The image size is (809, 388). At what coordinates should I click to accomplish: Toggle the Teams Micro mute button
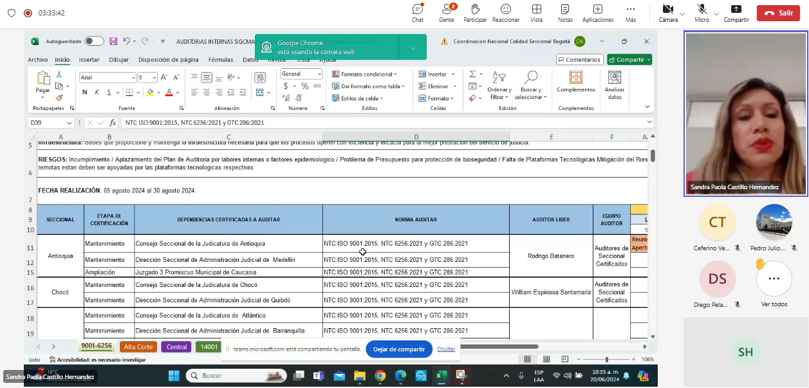coord(702,13)
